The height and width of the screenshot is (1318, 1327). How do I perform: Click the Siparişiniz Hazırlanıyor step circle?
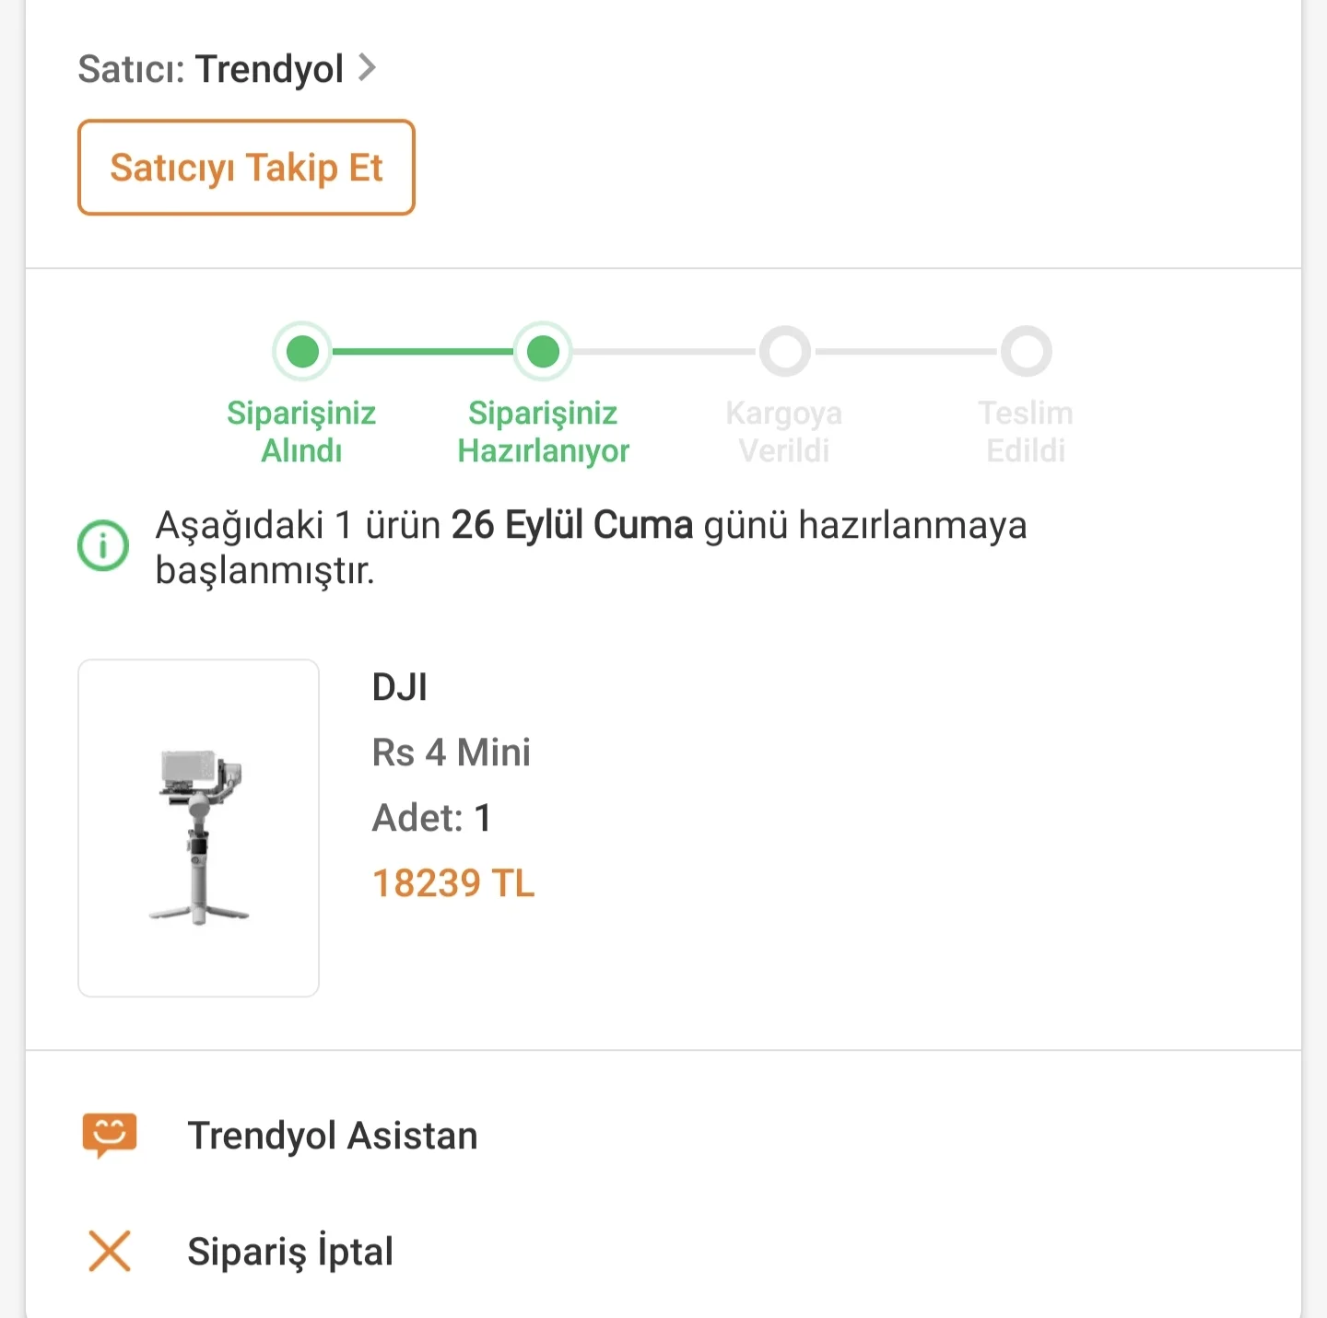pos(543,351)
